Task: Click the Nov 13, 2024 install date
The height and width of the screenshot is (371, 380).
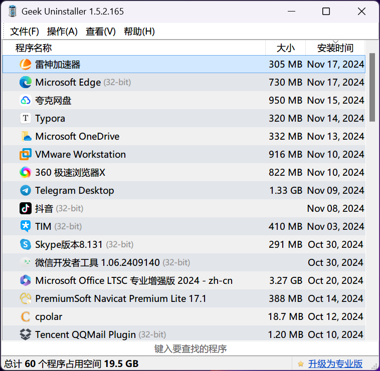Action: (x=336, y=137)
